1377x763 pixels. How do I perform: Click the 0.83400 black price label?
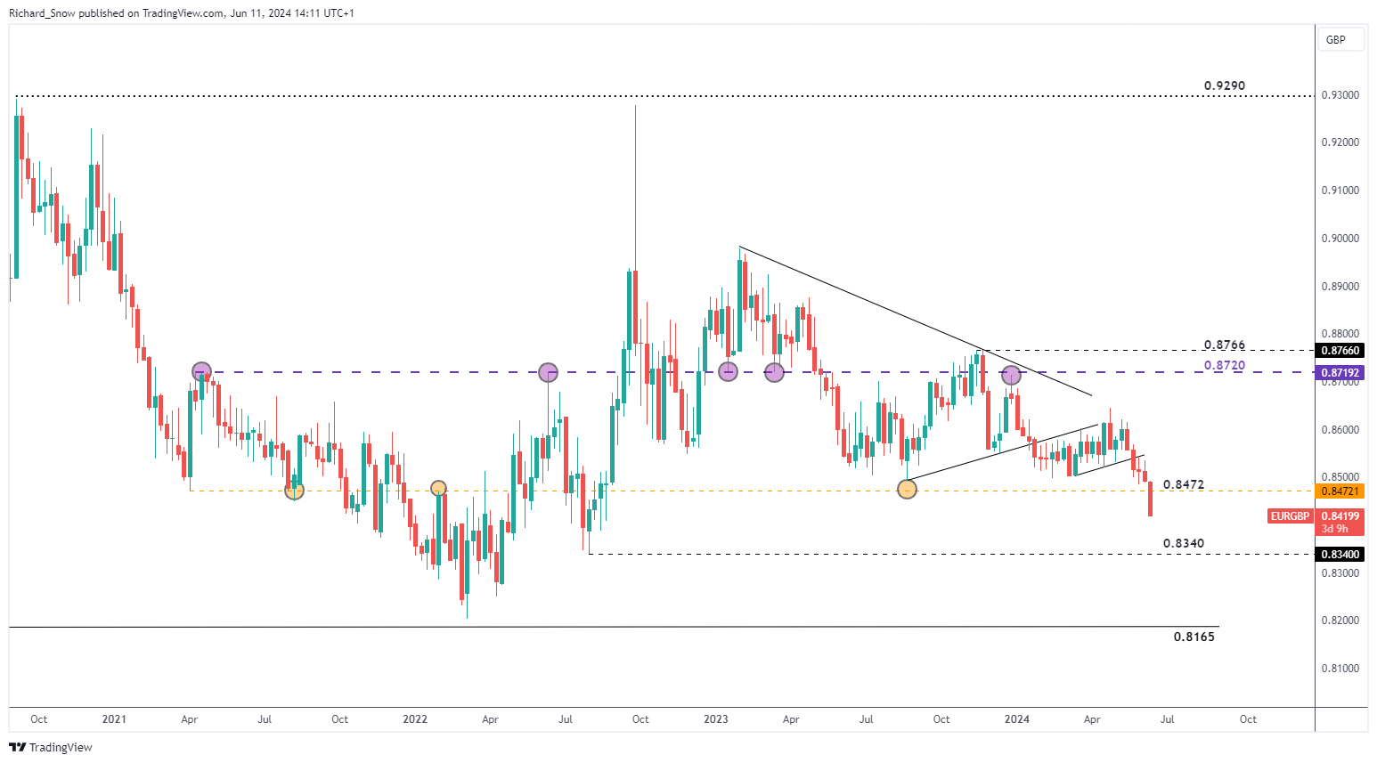pyautogui.click(x=1340, y=555)
